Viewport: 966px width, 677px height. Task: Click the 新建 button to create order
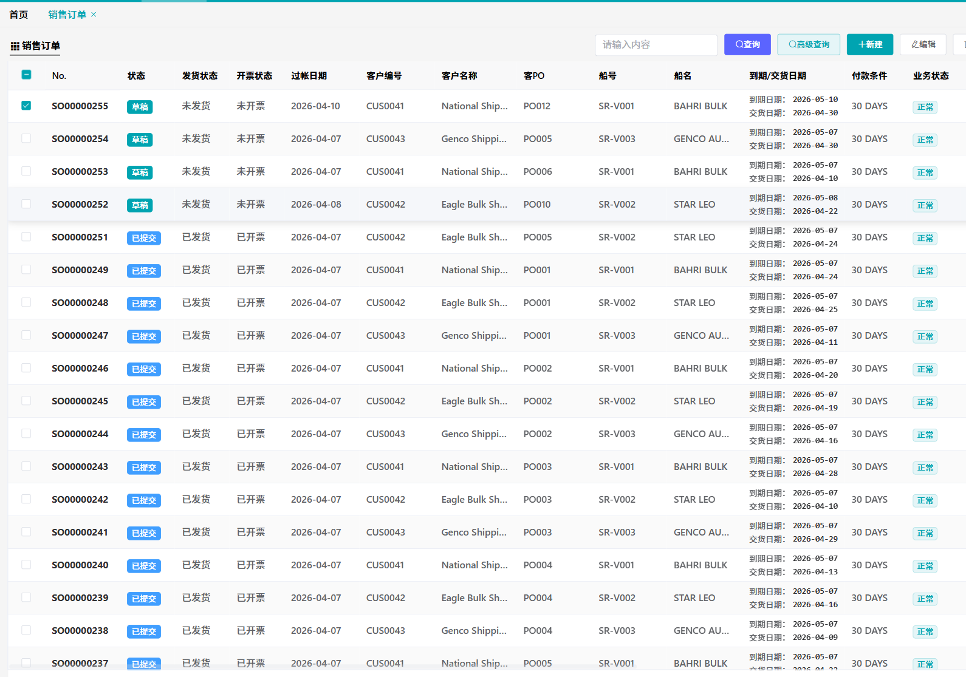(869, 44)
